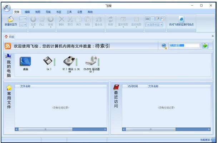Select the floppy drive (A:) icon
Viewport: 218px width, 143px height.
tap(48, 60)
